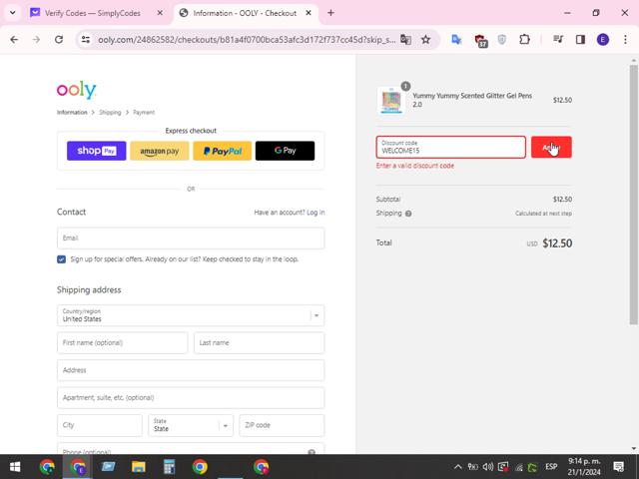Go back to previous page
Viewport: 639px width, 479px height.
14,40
